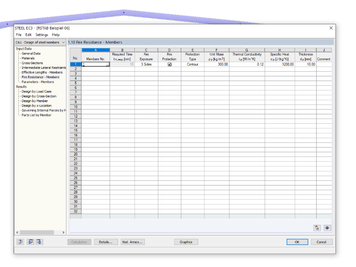This screenshot has width=356, height=267.
Task: Select Materials in the tree
Action: (28, 59)
